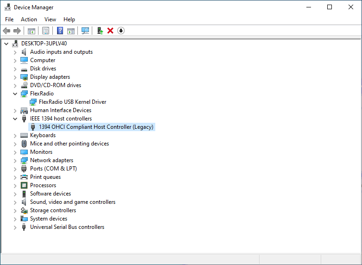Select the Processors label

click(x=43, y=185)
